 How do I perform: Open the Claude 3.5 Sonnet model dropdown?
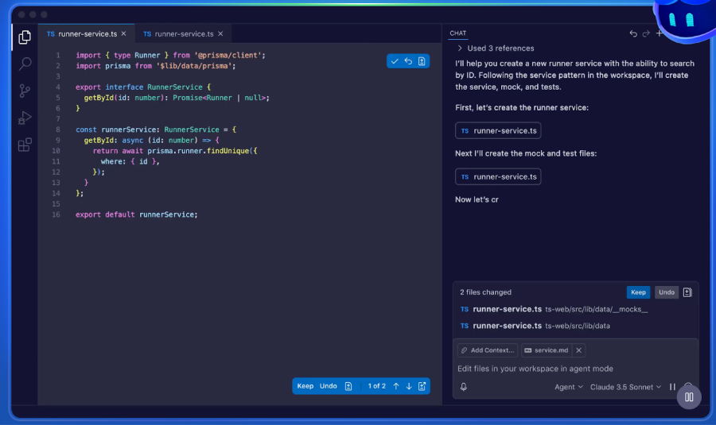point(625,387)
